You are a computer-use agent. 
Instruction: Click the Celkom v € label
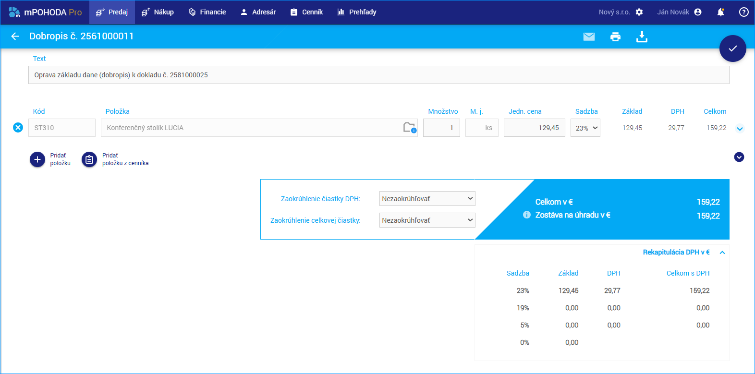tap(554, 202)
